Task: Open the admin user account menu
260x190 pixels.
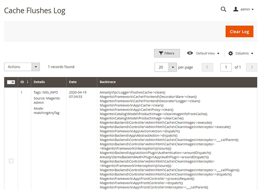Action: tap(244, 9)
